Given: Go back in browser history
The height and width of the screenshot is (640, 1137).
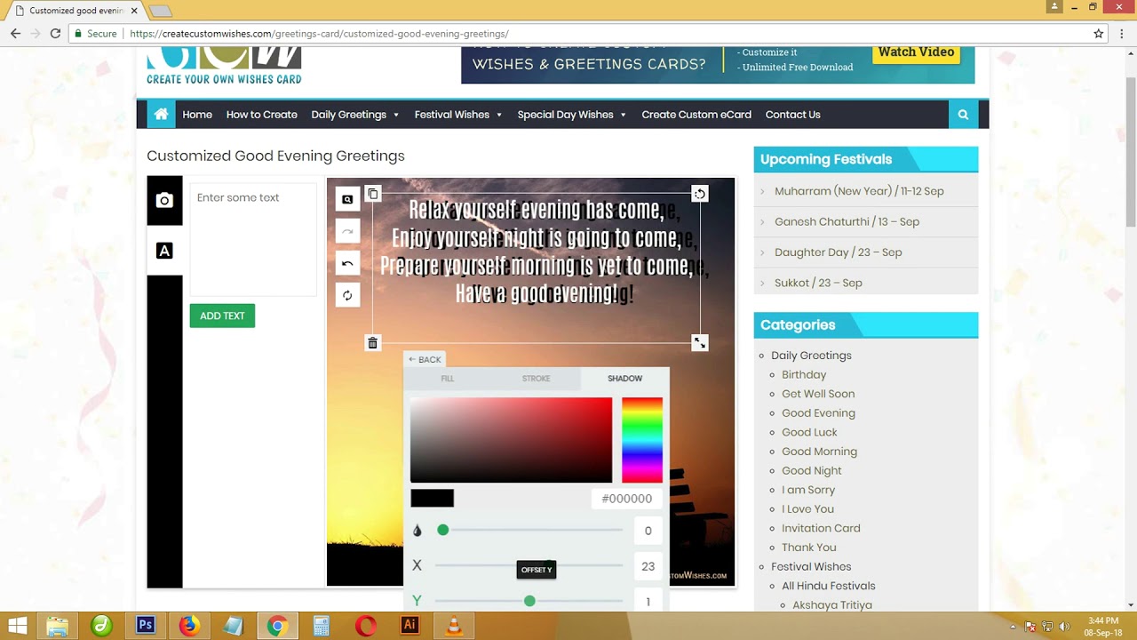Looking at the screenshot, I should point(15,34).
